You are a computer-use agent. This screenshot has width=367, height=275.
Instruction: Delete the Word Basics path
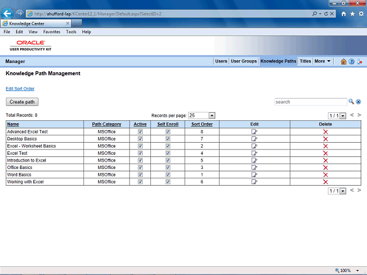[325, 175]
